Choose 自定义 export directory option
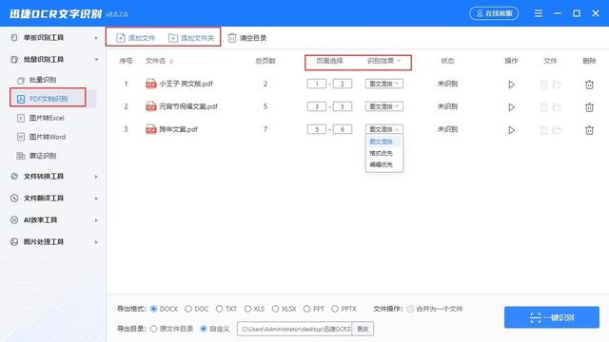This screenshot has width=609, height=342. tap(203, 329)
